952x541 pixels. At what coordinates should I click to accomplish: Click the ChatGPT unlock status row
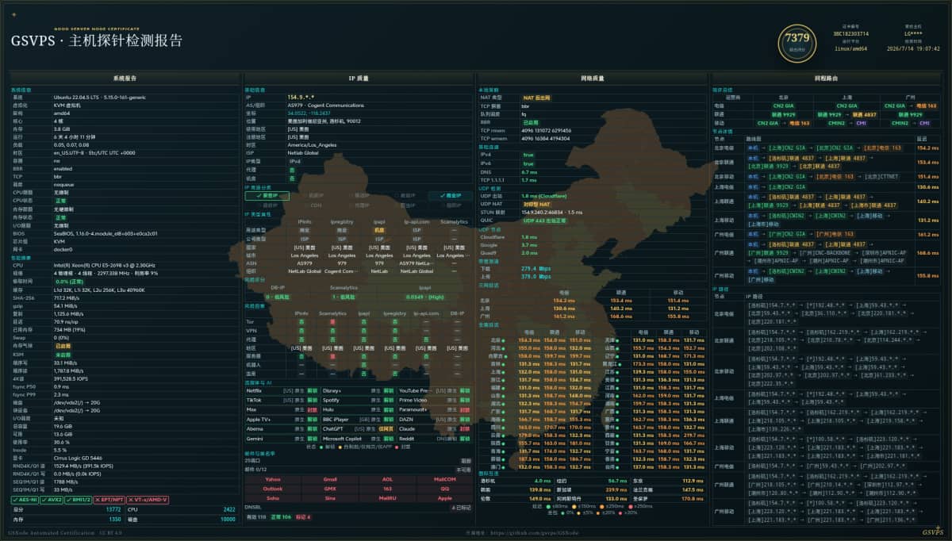click(358, 428)
